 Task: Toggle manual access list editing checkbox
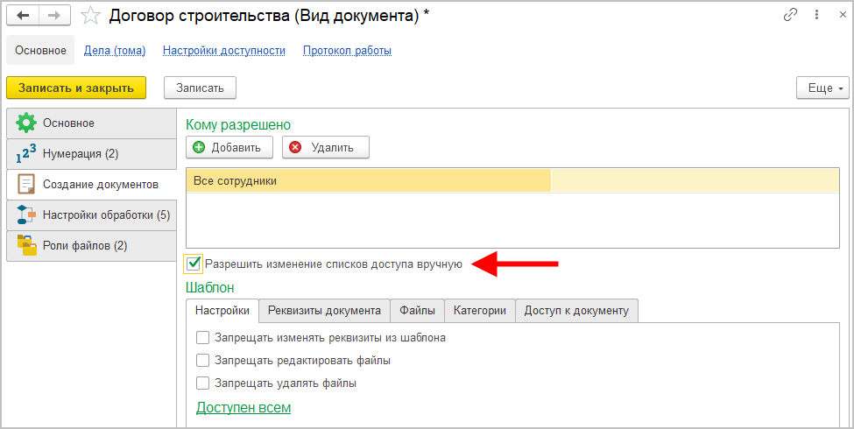click(x=194, y=263)
